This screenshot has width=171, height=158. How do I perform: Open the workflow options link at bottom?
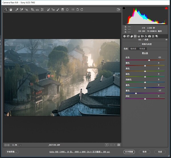[x=80, y=152]
